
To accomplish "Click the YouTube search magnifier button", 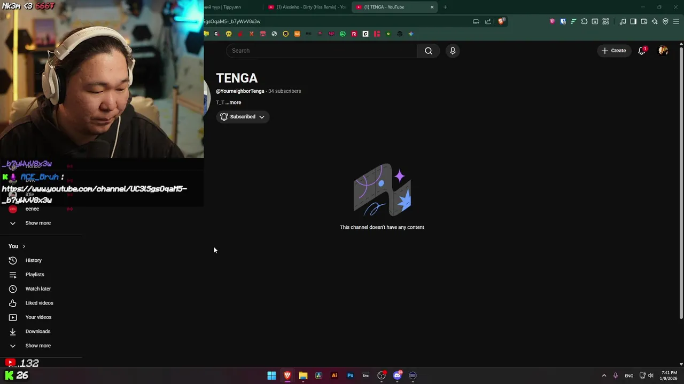I will click(x=428, y=51).
